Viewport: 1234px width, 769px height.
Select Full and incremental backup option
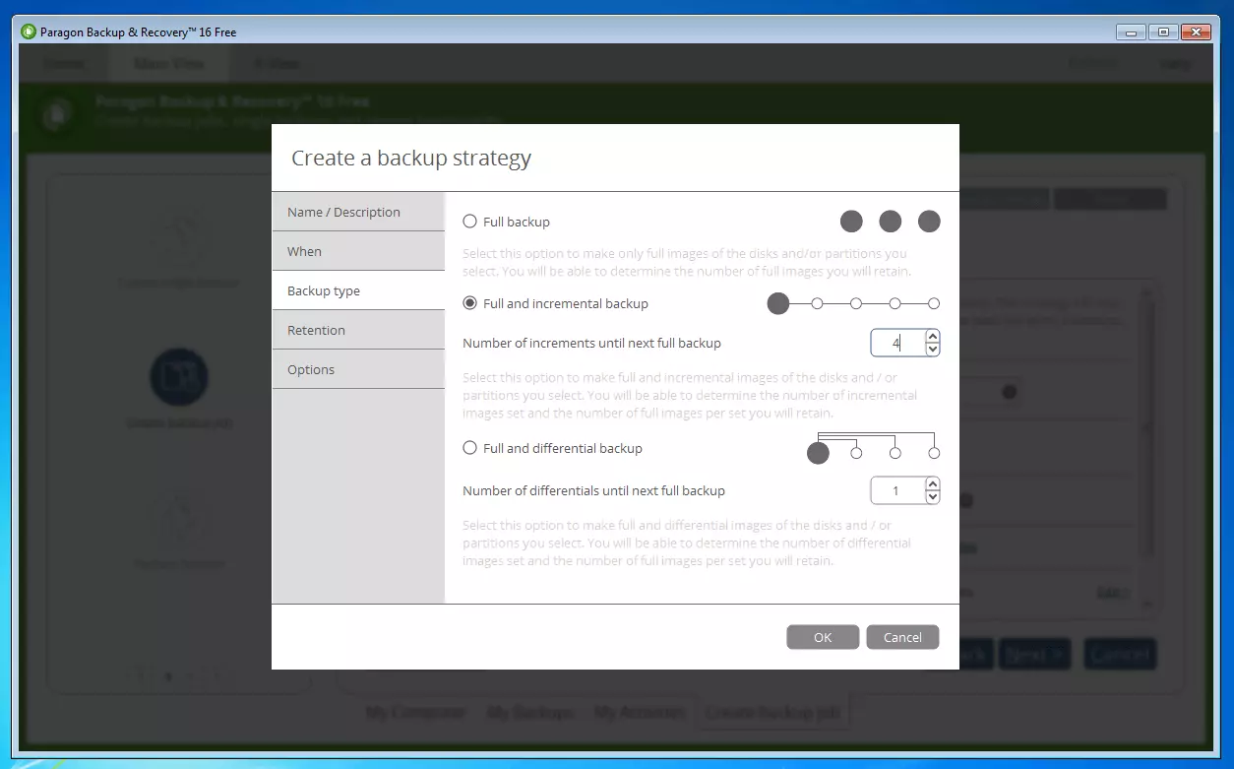point(470,303)
